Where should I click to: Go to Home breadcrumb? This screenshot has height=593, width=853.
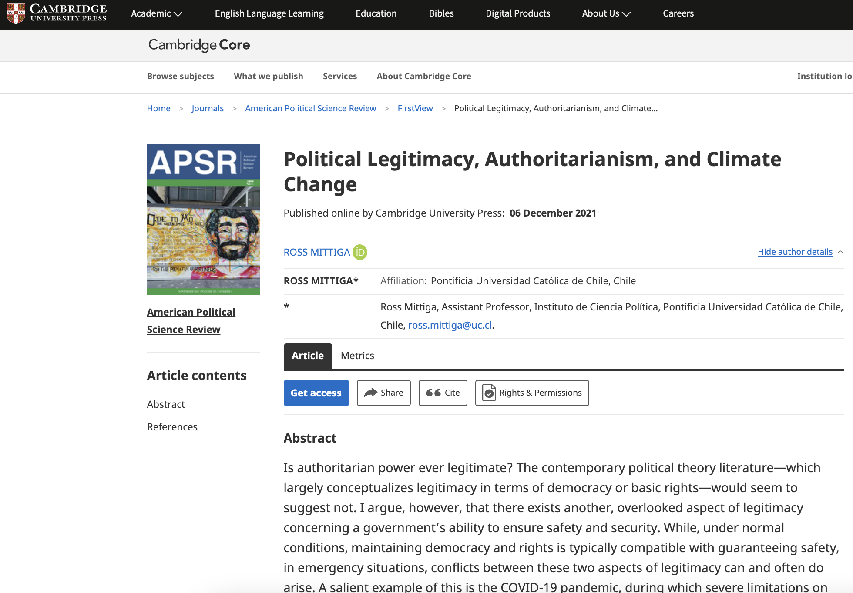point(158,108)
